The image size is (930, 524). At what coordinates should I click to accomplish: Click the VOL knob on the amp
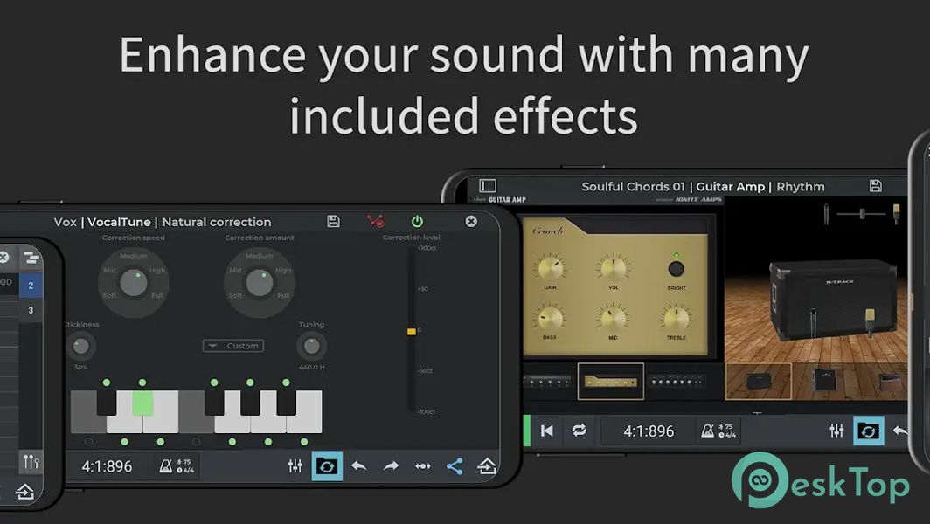point(614,268)
